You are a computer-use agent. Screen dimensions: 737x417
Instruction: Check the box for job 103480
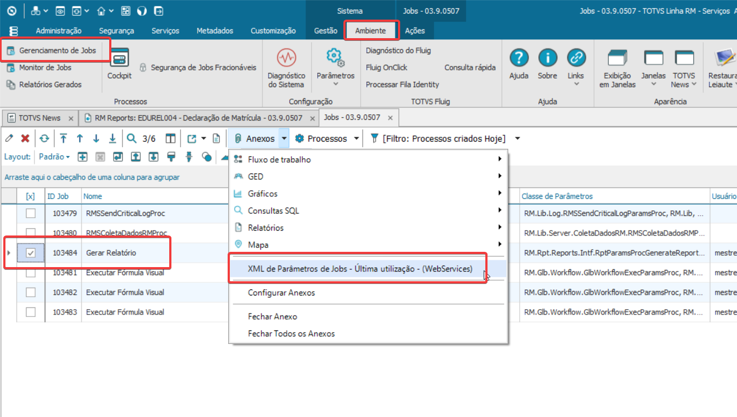coord(31,233)
